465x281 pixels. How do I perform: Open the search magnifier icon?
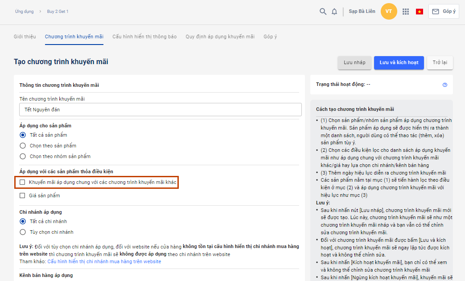(323, 12)
